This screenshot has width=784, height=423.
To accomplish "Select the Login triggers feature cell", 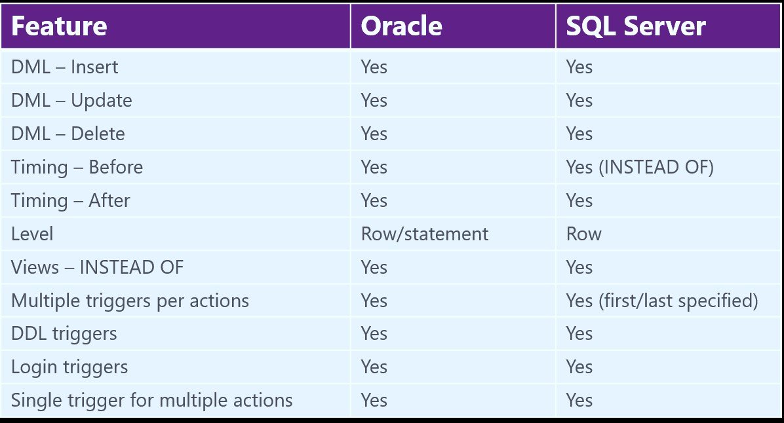I will 176,367.
